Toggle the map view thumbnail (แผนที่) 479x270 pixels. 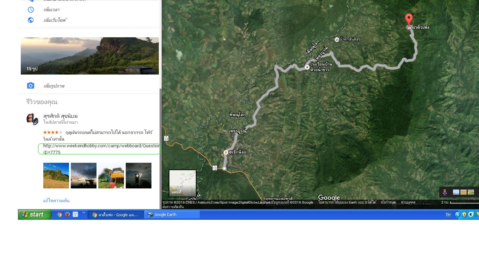pyautogui.click(x=182, y=183)
